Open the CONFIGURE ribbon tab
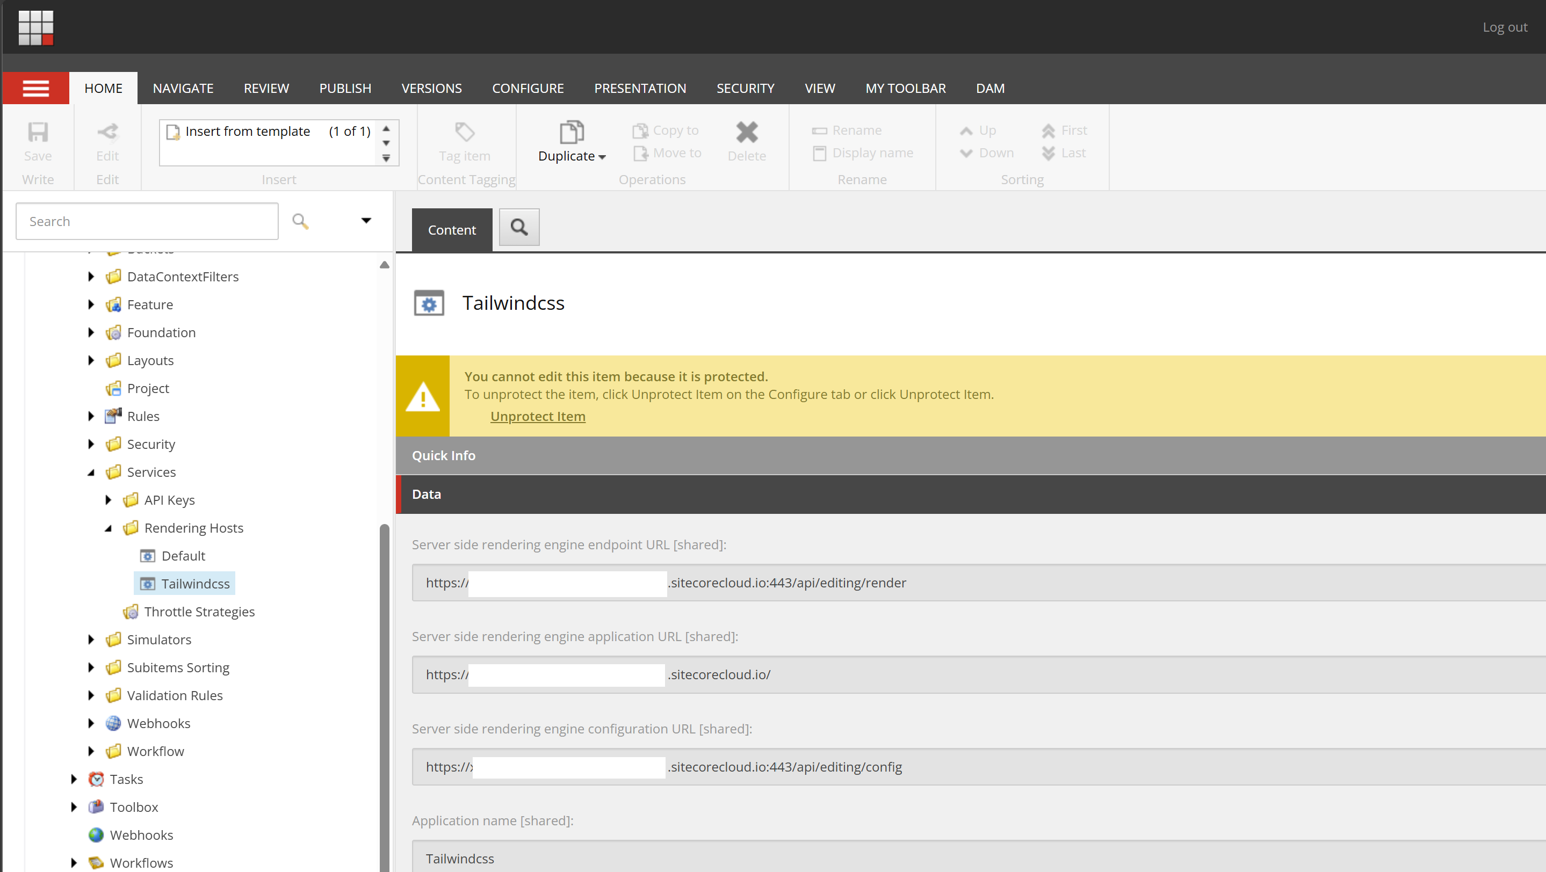Screen dimensions: 1546x872 528,88
